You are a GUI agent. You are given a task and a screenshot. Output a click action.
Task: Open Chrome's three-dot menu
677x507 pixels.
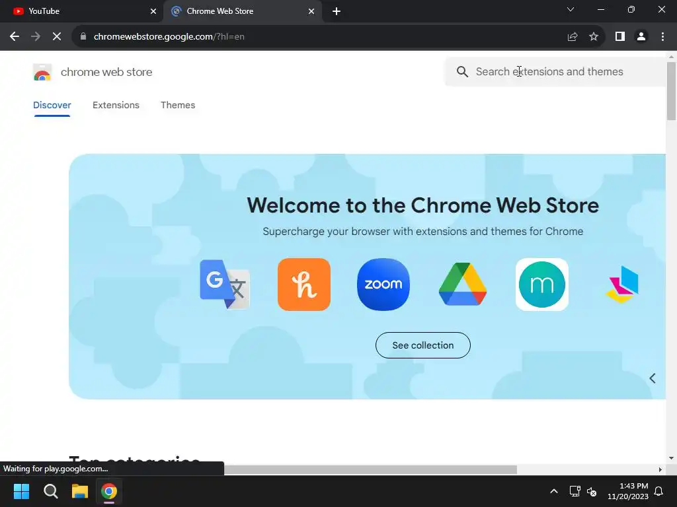[662, 37]
